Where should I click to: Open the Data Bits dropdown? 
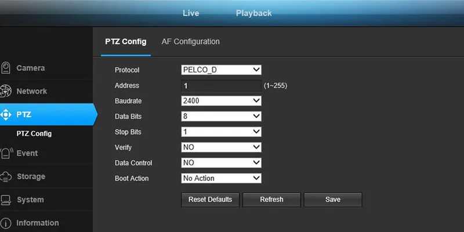pyautogui.click(x=221, y=117)
